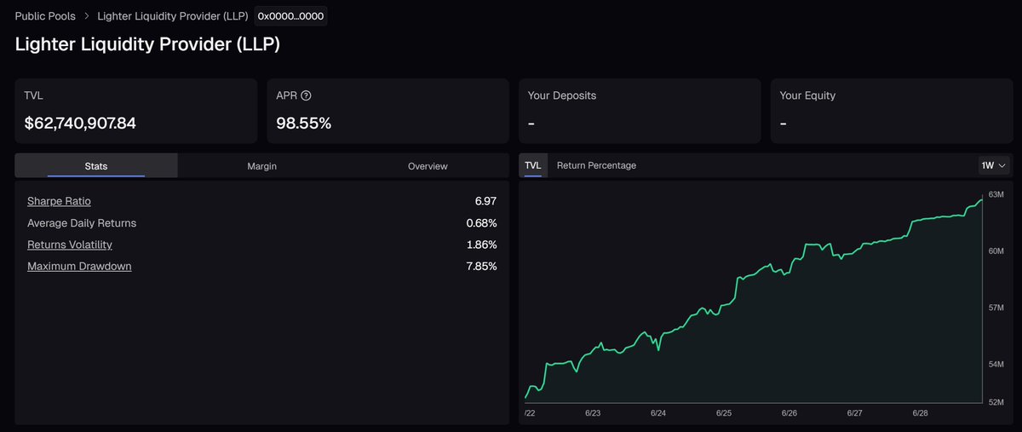Click Lighter Liquidity Provider (LLP) breadcrumb
Viewport: 1022px width, 432px height.
click(x=173, y=16)
